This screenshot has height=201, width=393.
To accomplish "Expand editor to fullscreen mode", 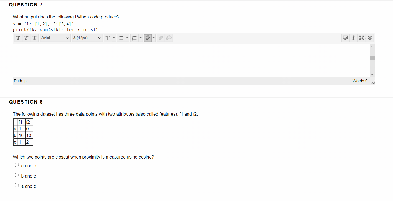I will (x=362, y=38).
